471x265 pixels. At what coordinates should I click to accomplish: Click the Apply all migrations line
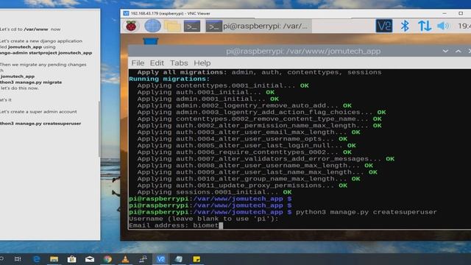259,72
